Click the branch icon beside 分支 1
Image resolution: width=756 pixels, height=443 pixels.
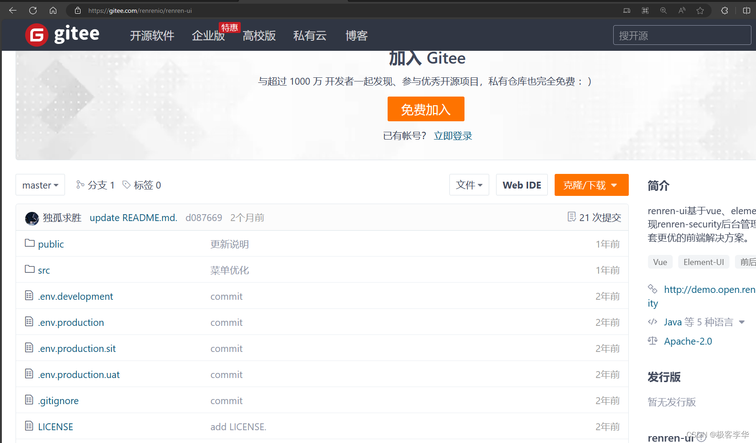point(80,184)
